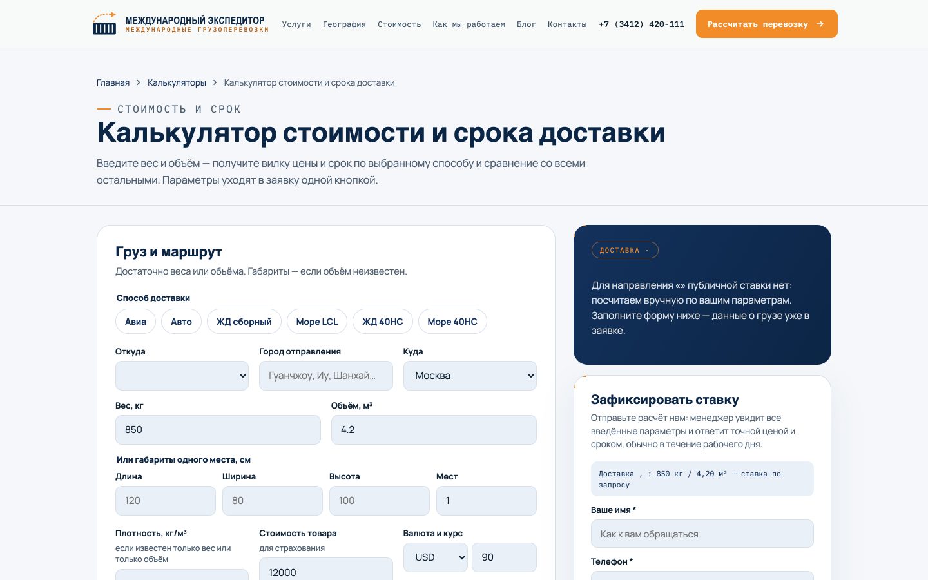This screenshot has height=580, width=928.
Task: Click the container logo icon in header
Action: 104,24
